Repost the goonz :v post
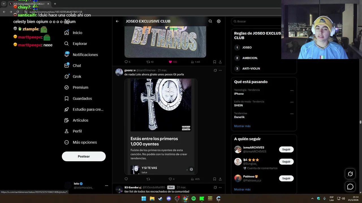The width and height of the screenshot is (362, 203). pyautogui.click(x=148, y=179)
